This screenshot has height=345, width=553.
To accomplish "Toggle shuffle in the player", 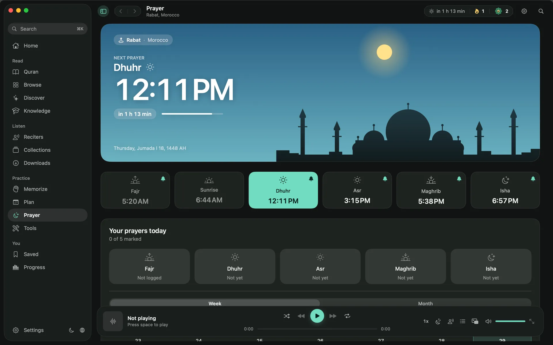I will [287, 316].
